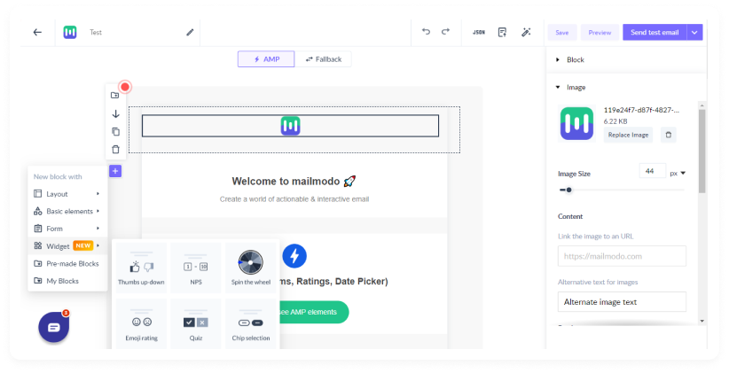Screen dimensions: 729x373
Task: Open the JSON view
Action: 479,32
